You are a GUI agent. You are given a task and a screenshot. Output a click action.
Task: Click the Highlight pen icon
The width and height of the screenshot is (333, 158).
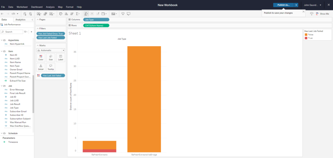(86, 14)
